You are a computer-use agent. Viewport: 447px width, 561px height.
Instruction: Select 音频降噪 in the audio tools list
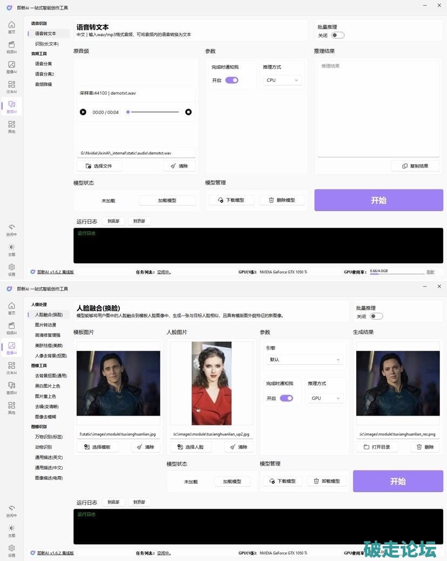click(44, 84)
